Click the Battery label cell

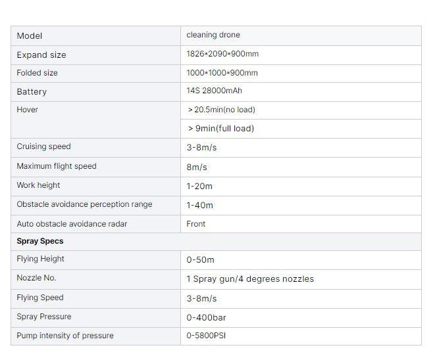(32, 92)
